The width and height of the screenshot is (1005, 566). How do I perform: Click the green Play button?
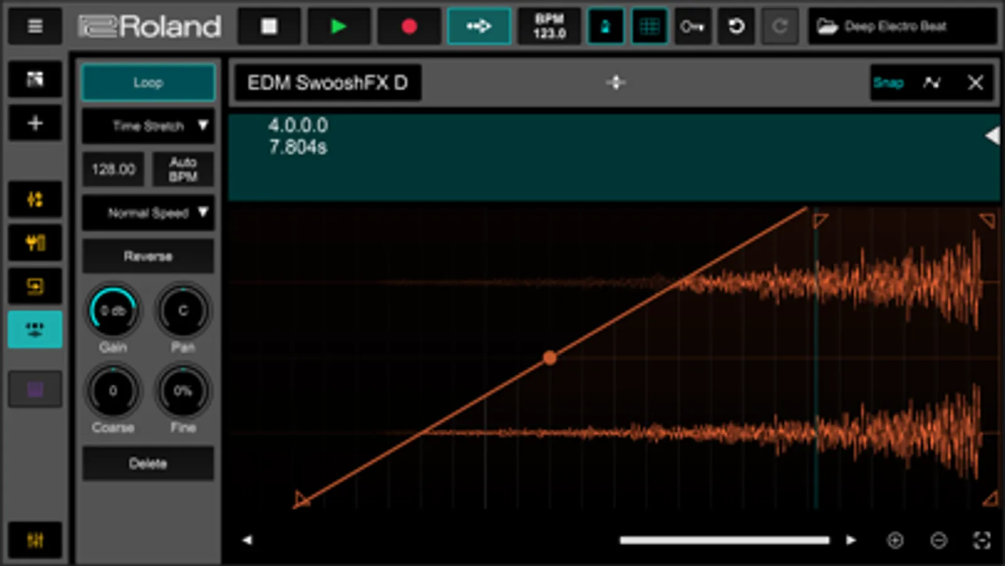click(339, 26)
